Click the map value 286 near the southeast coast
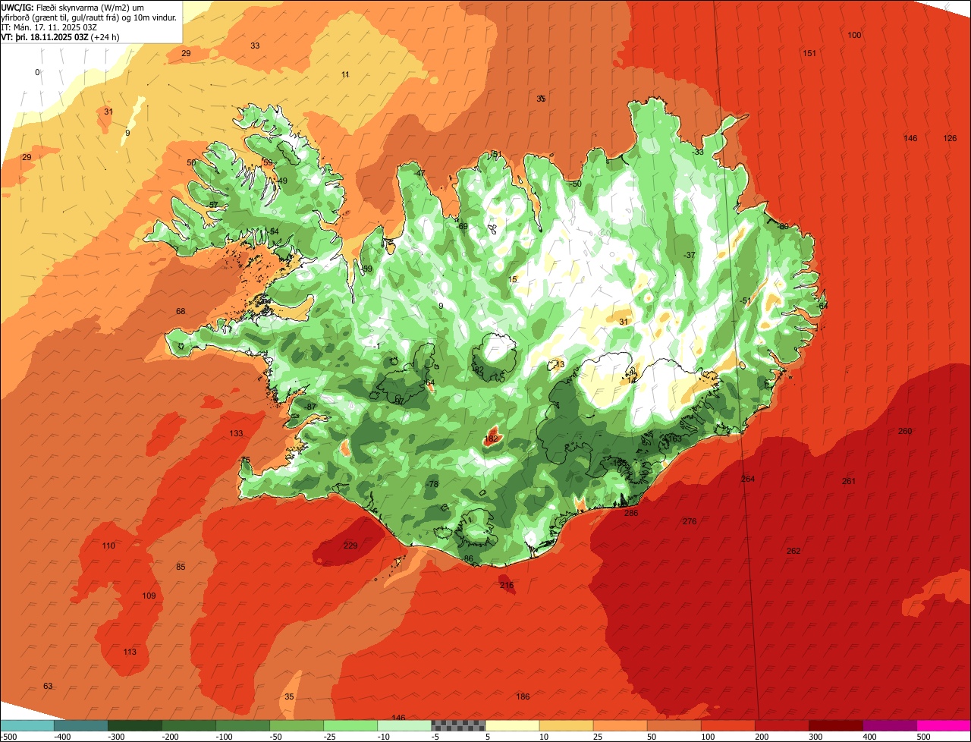This screenshot has height=742, width=971. (631, 513)
